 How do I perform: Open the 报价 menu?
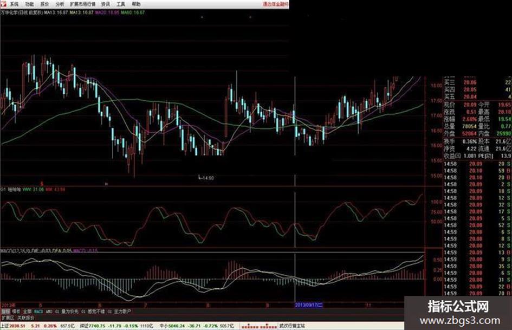pyautogui.click(x=45, y=4)
